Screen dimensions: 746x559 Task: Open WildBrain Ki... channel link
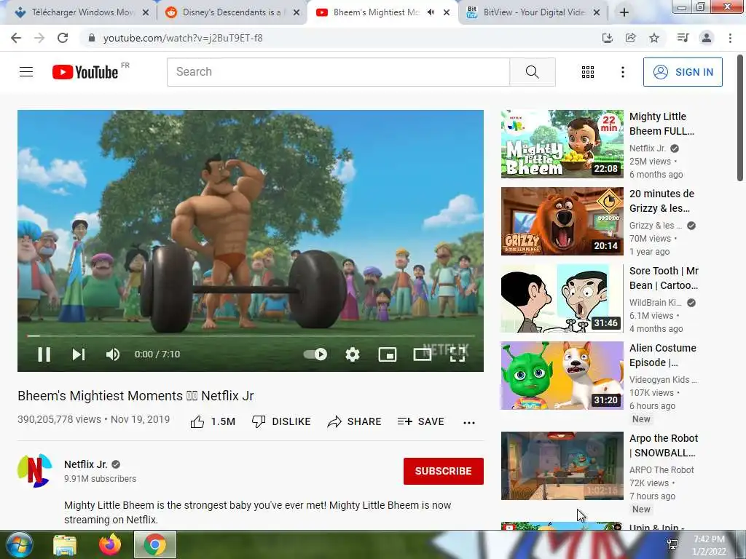pos(656,302)
